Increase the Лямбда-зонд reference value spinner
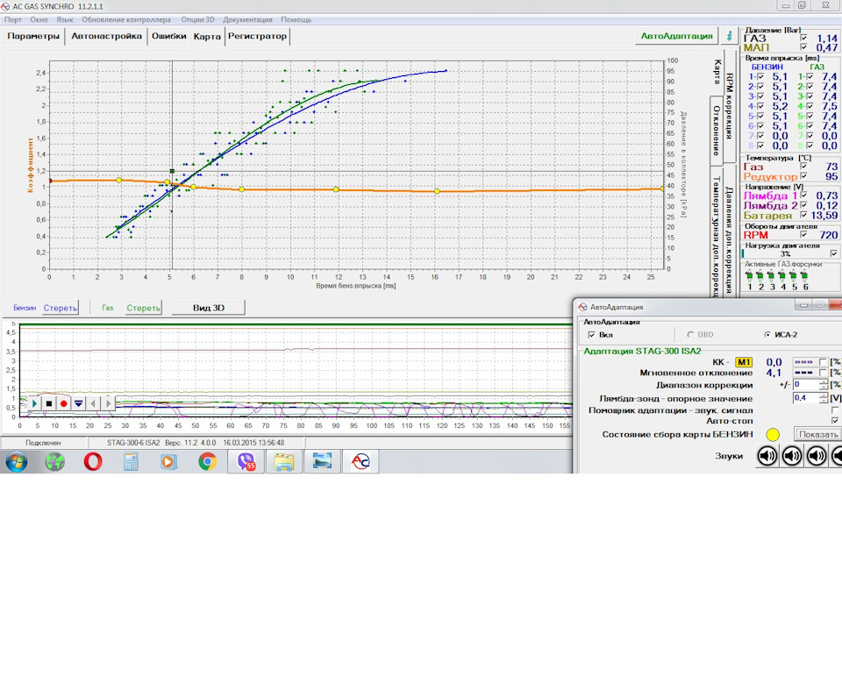Image resolution: width=842 pixels, height=676 pixels. pyautogui.click(x=823, y=395)
